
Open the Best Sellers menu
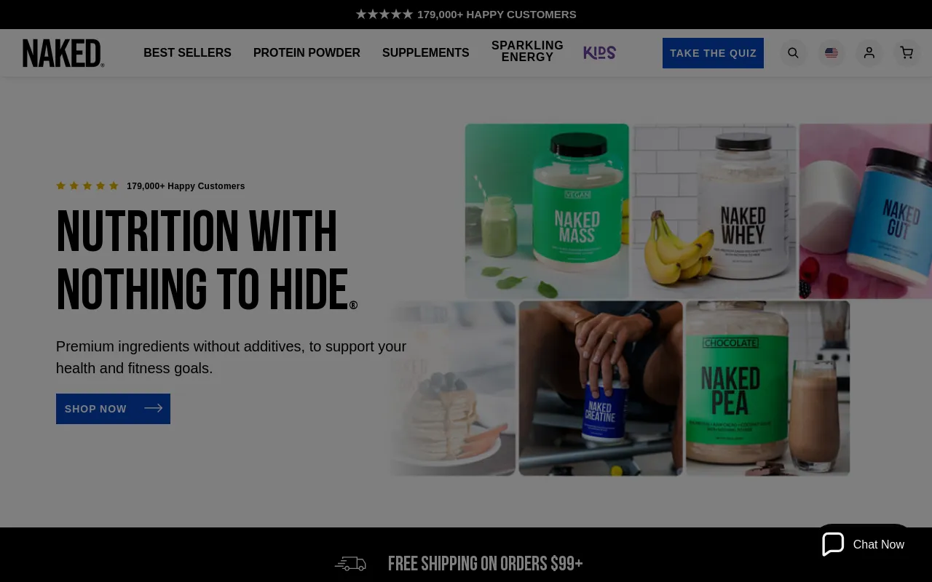tap(187, 52)
